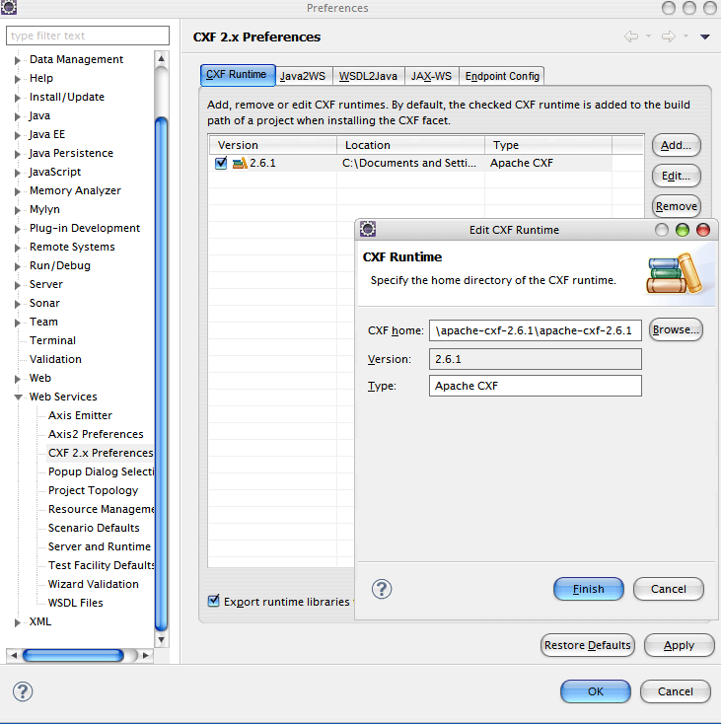Screen dimensions: 721x724
Task: Select Axis2 Preferences in the tree
Action: pyautogui.click(x=96, y=434)
